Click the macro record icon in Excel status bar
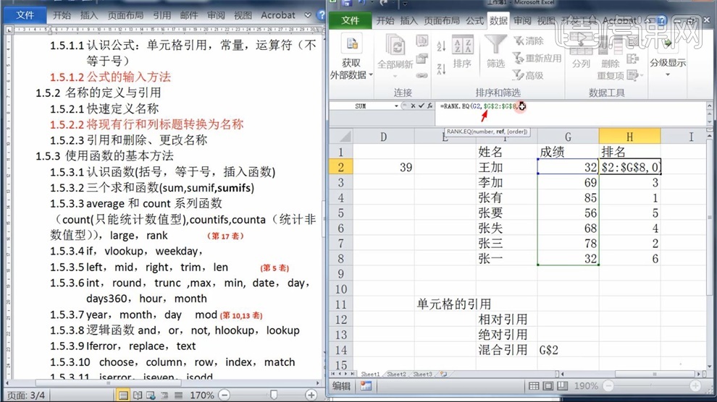This screenshot has width=717, height=402. click(x=365, y=386)
